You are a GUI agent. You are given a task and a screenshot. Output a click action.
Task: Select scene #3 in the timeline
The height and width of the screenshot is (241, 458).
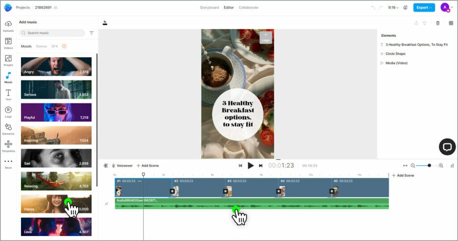point(251,188)
